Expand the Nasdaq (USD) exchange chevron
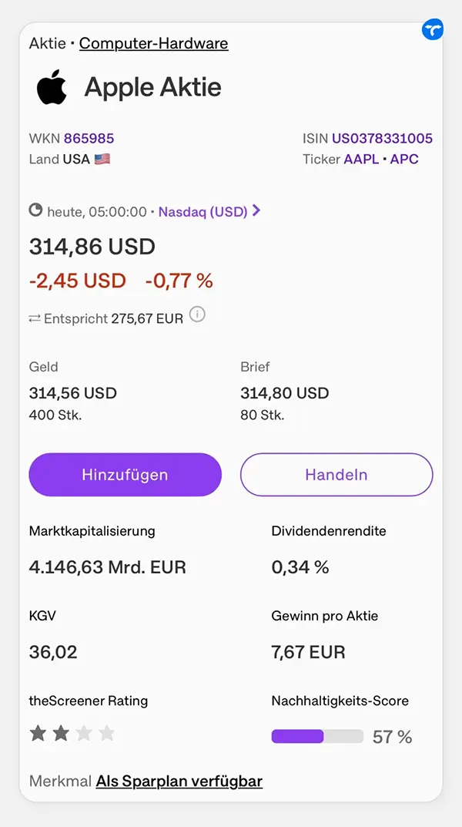 [x=256, y=211]
